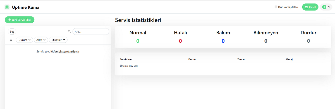The image size is (335, 109).
Task: Open the Etiketler tags dropdown
Action: (x=58, y=40)
